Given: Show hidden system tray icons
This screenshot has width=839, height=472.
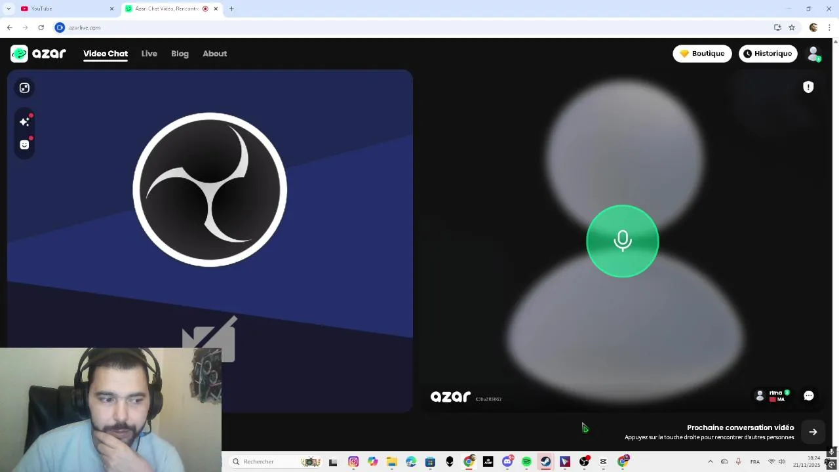Looking at the screenshot, I should [x=711, y=462].
